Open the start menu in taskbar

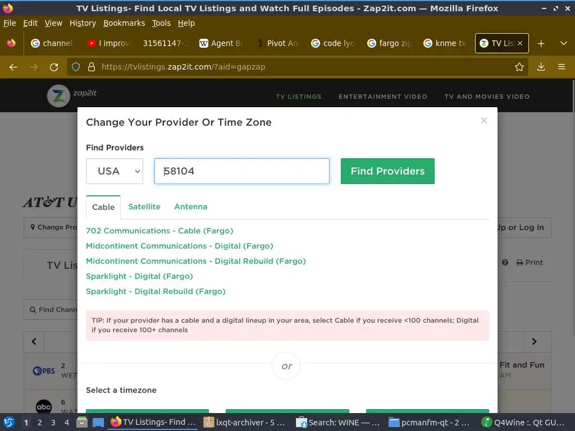tap(9, 423)
